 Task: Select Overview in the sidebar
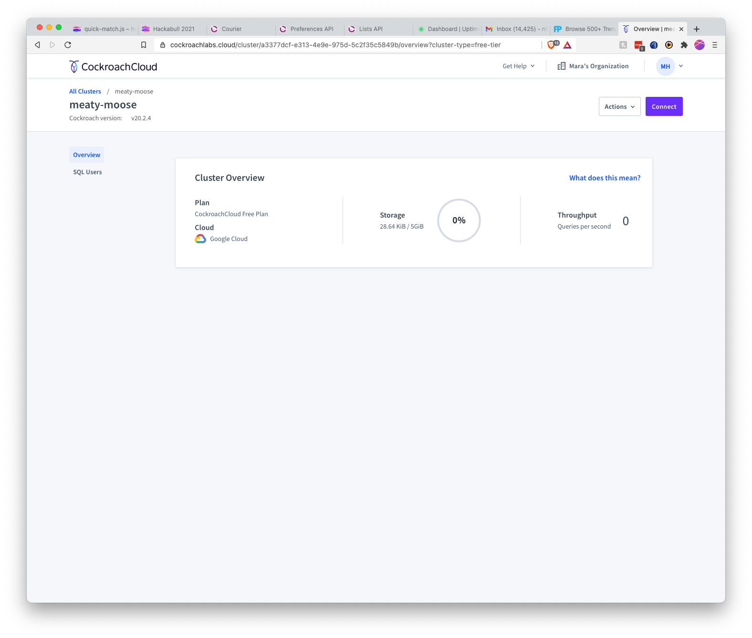coord(86,155)
